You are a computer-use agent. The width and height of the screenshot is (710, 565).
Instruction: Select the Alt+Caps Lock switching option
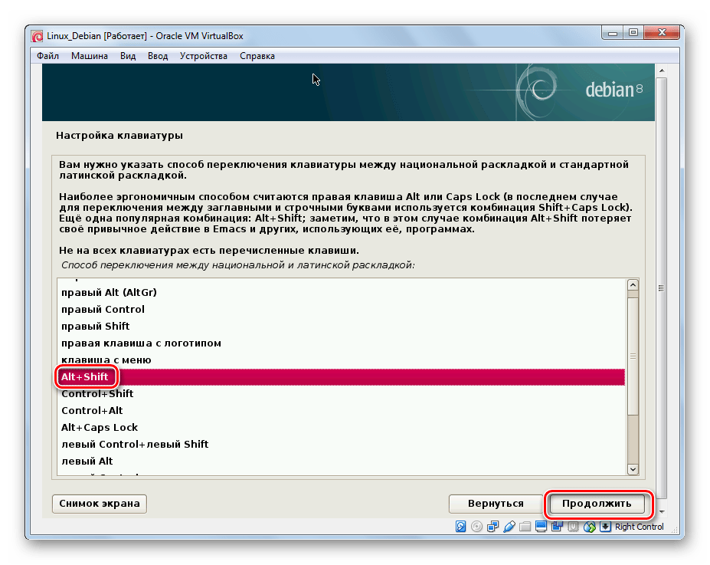click(x=100, y=427)
